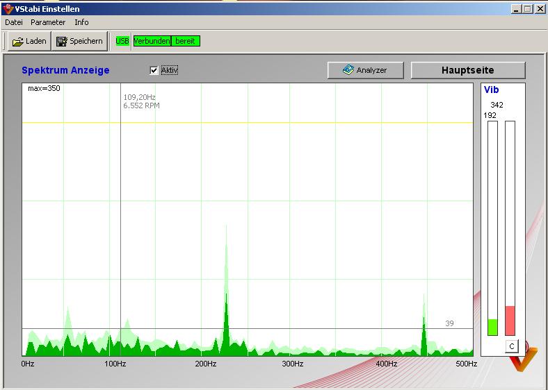The height and width of the screenshot is (390, 548).
Task: Click the USB status indicator
Action: coord(122,41)
